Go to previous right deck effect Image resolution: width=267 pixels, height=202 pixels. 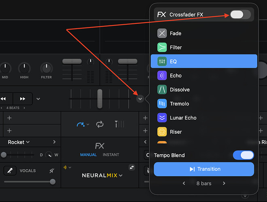click(145, 142)
